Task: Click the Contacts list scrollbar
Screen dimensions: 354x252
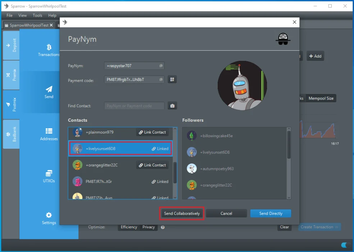Action: tap(175, 173)
